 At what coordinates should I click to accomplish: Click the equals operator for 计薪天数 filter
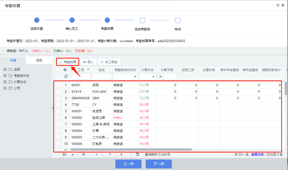point(160,76)
